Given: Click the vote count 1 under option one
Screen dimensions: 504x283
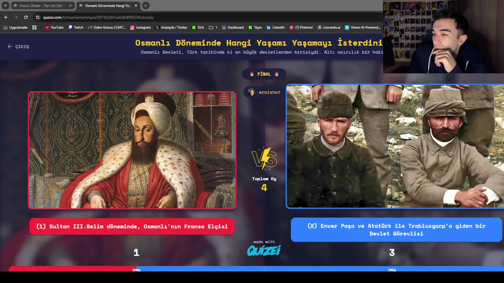Looking at the screenshot, I should point(136,253).
